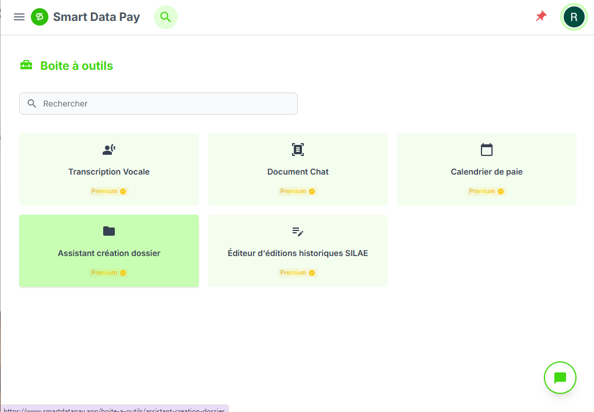Click the Éditeur d'éditions historiques edit icon
This screenshot has width=594, height=412.
coord(298,231)
